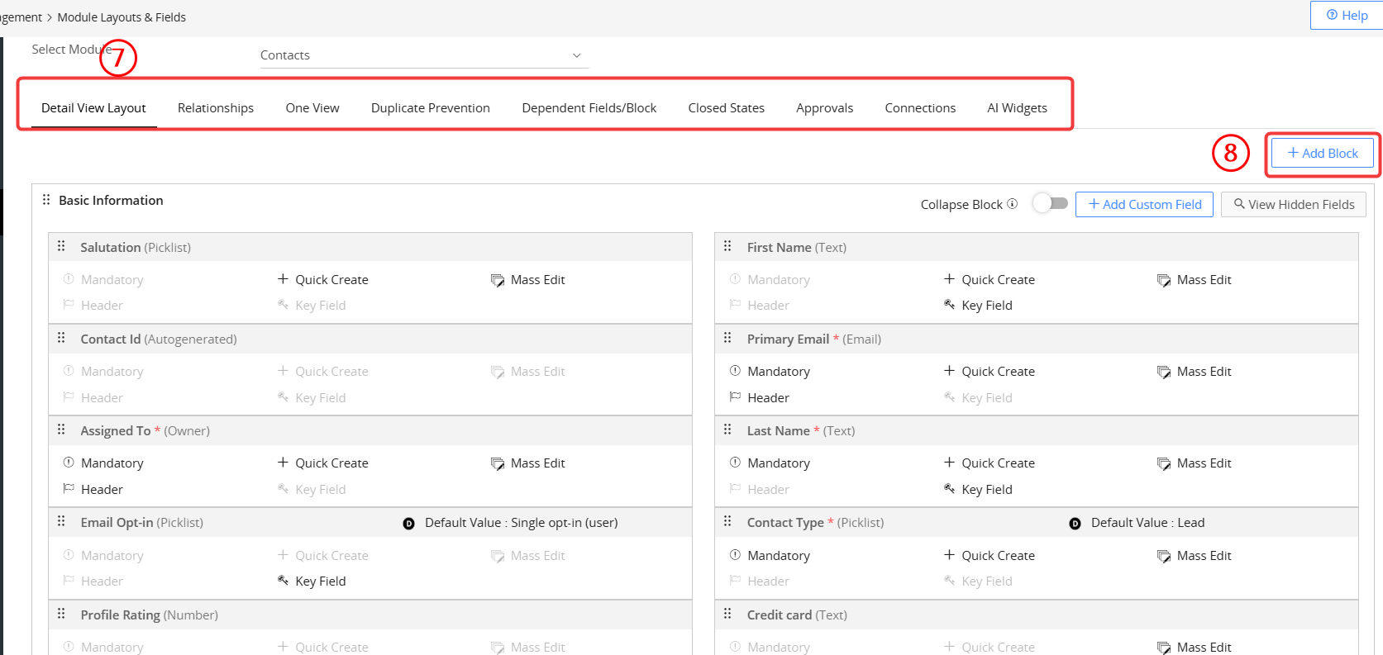Click the Default Value icon for Contact Type
1383x655 pixels.
click(x=1075, y=524)
